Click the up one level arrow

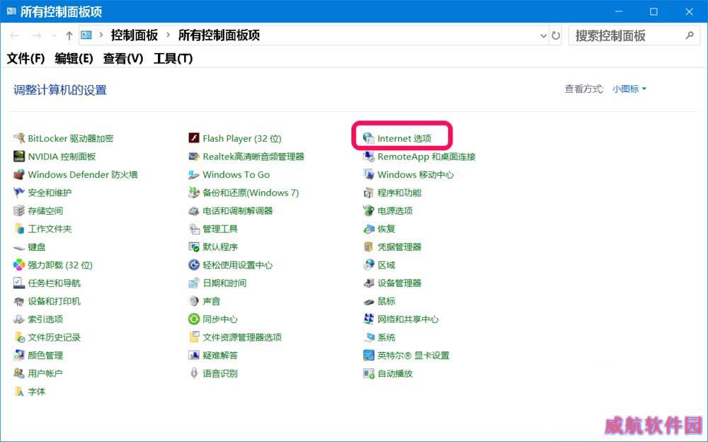pos(69,35)
